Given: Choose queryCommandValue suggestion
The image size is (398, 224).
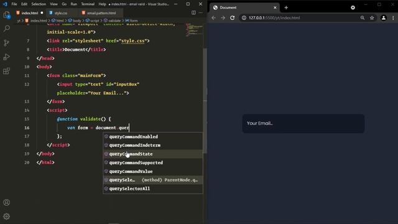Looking at the screenshot, I should tap(153, 172).
